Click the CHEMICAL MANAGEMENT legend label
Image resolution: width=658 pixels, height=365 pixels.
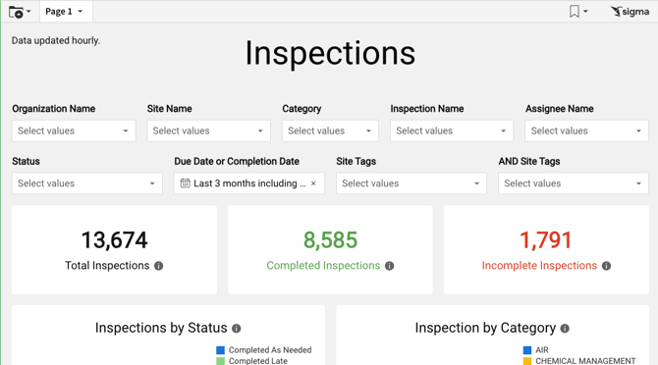[x=585, y=361]
